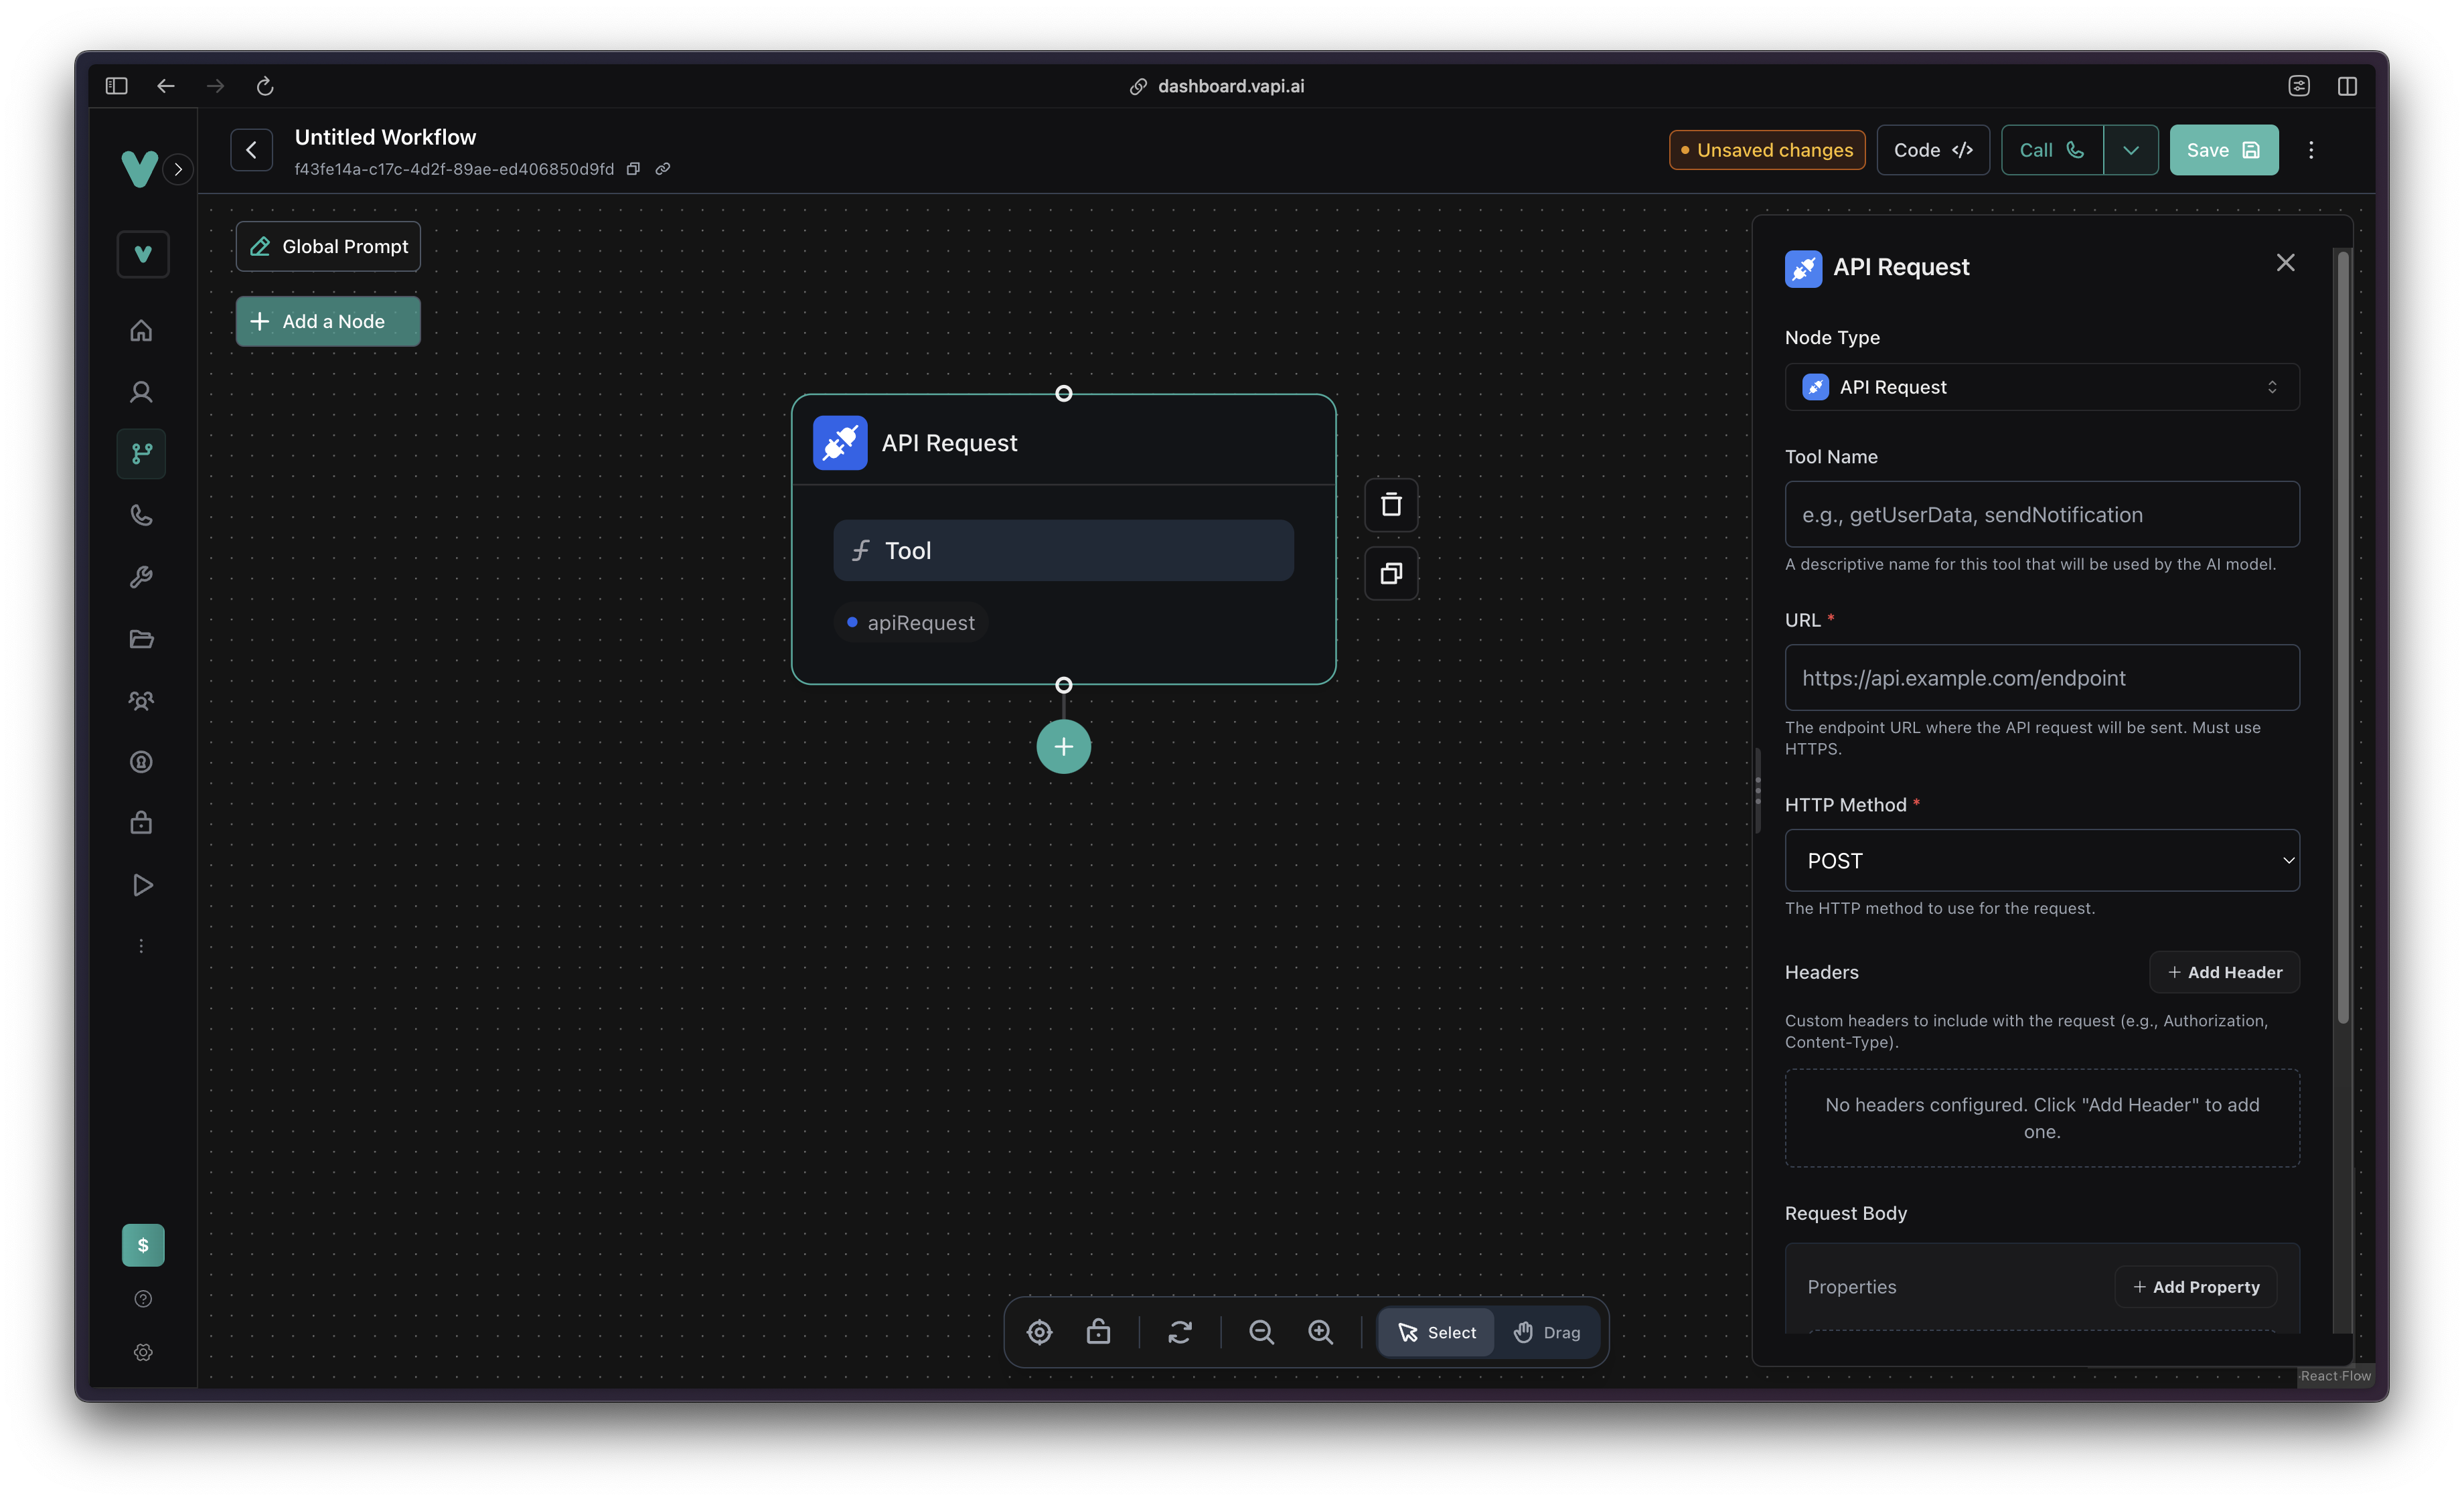The width and height of the screenshot is (2464, 1501).
Task: Click the fit-view target icon in canvas toolbar
Action: click(x=1039, y=1332)
